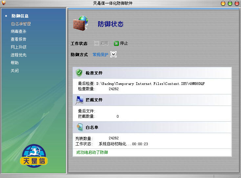The width and height of the screenshot is (241, 178).
Task: Click the 防御方式 label
Action: [x=79, y=54]
